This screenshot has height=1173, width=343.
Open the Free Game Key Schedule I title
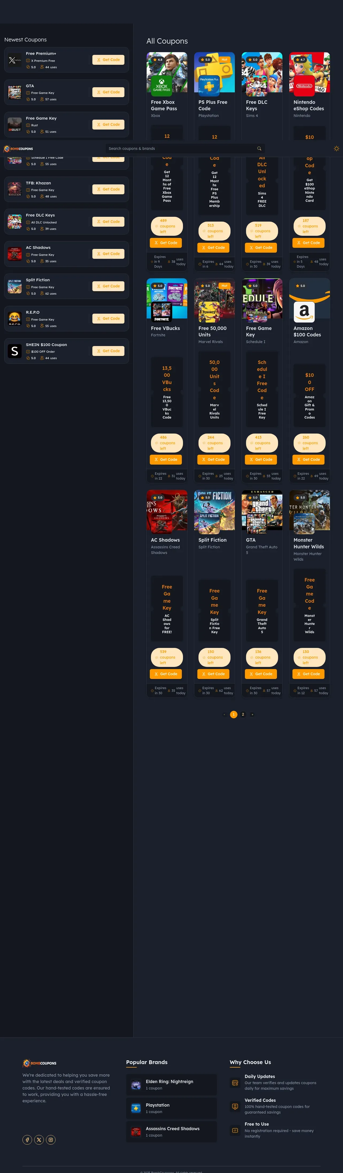[x=259, y=332]
